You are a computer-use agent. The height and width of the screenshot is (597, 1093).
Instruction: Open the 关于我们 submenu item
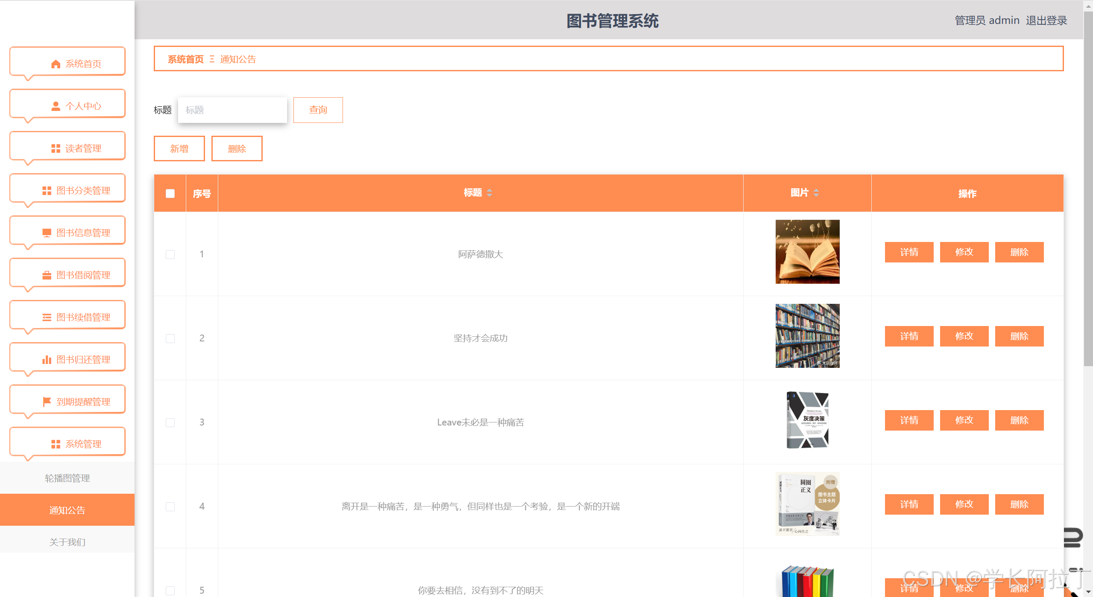click(x=67, y=542)
